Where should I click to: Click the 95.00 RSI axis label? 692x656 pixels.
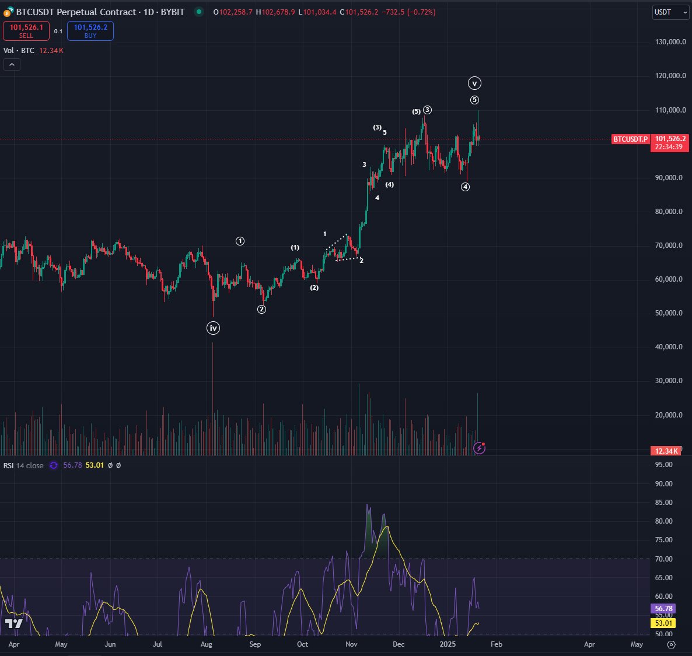tap(664, 465)
